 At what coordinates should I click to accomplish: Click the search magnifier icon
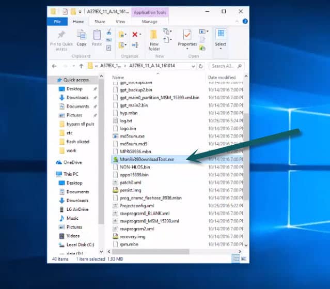pos(240,66)
